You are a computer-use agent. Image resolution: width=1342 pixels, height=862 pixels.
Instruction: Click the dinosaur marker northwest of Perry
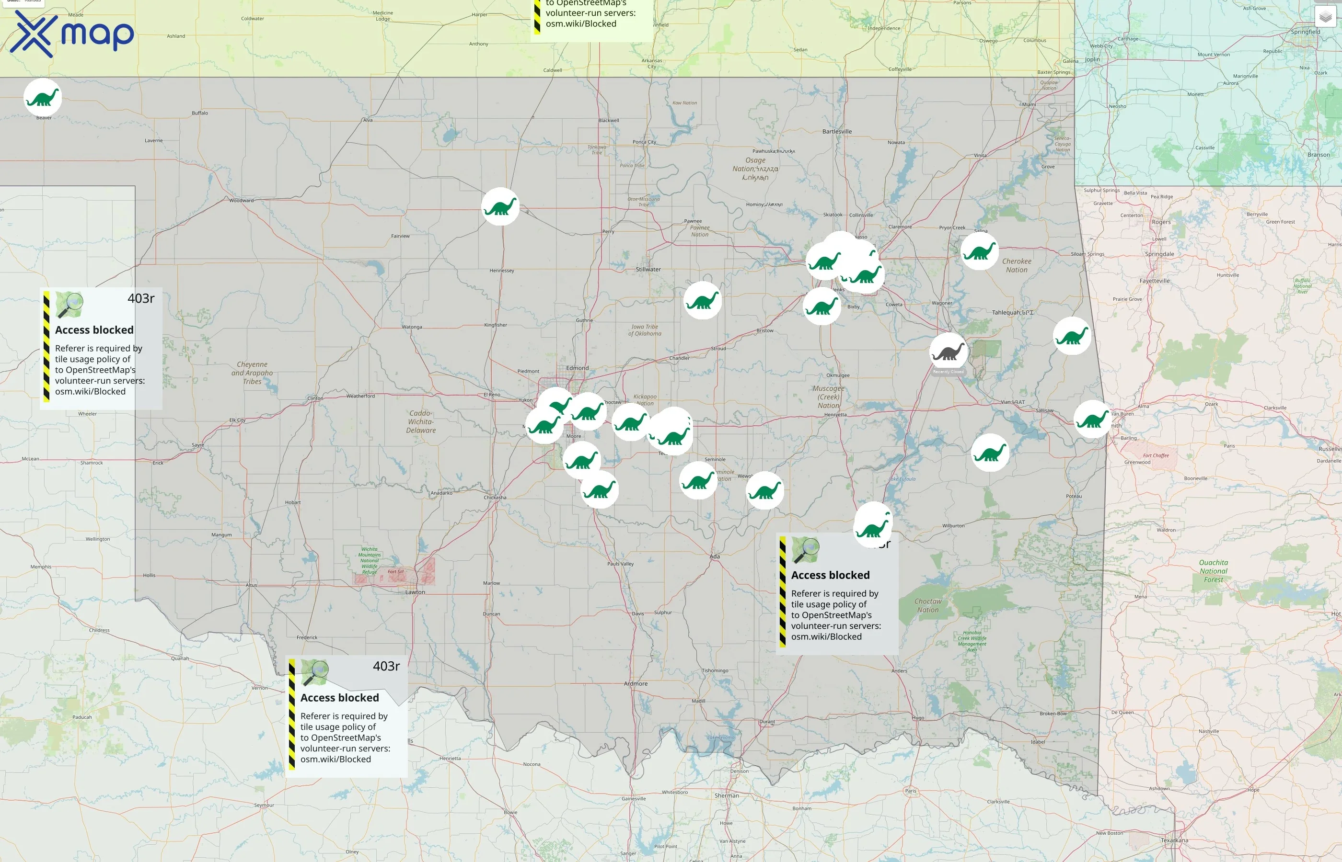(500, 206)
